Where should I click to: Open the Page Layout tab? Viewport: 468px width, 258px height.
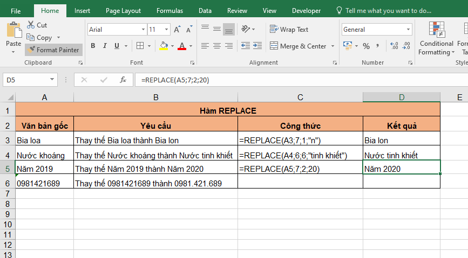point(123,11)
